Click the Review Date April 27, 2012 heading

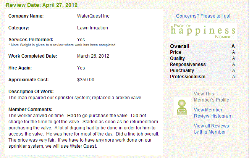click(x=42, y=5)
